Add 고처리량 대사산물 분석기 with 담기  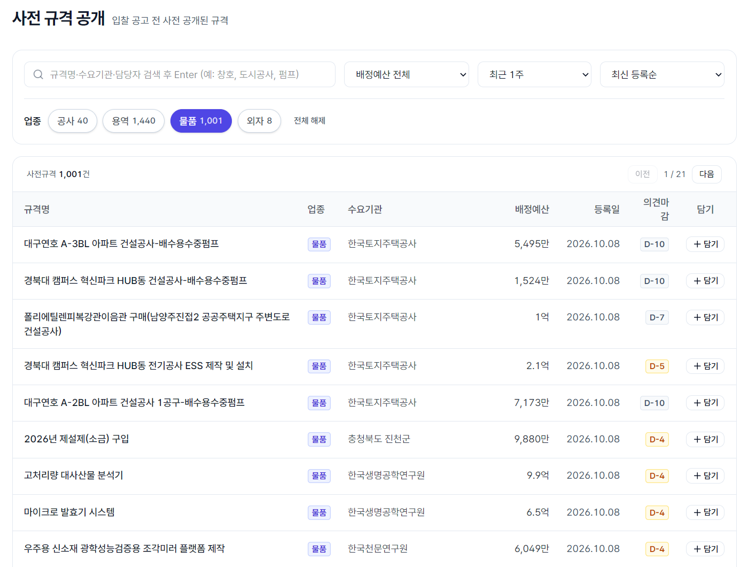click(x=705, y=476)
